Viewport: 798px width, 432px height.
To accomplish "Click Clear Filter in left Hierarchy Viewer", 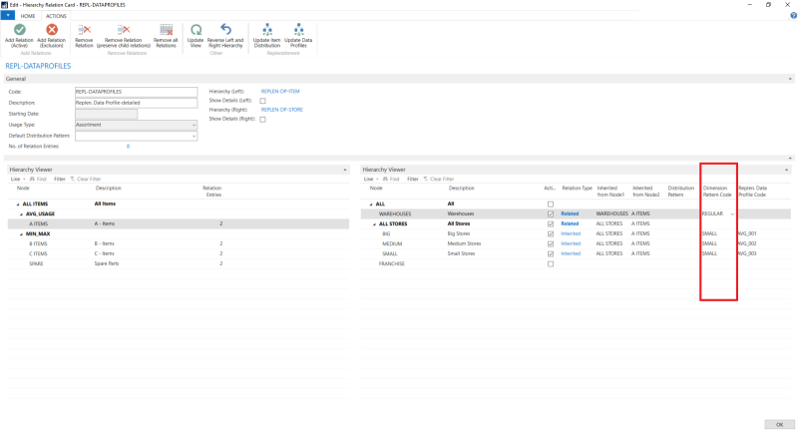I will (86, 180).
